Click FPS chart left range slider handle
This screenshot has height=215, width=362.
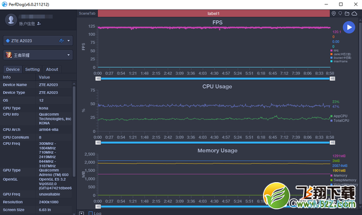pyautogui.click(x=98, y=79)
